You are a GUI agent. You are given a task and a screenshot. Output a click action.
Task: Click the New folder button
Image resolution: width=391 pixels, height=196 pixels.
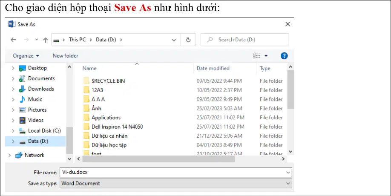click(x=65, y=56)
